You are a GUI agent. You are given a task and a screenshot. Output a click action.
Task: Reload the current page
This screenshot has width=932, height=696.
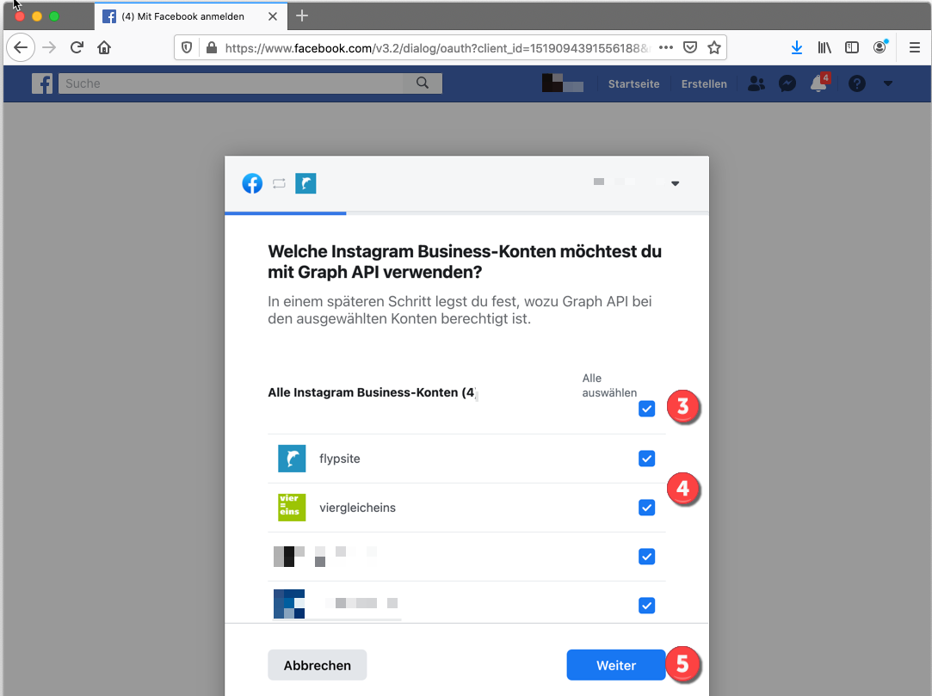(x=77, y=47)
